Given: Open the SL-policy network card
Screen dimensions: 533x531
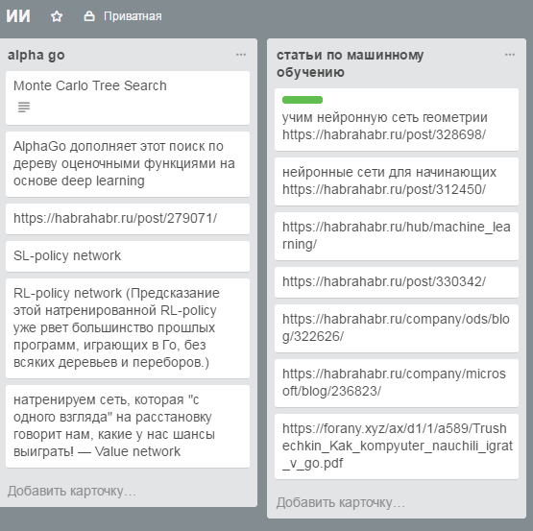Looking at the screenshot, I should coord(128,256).
